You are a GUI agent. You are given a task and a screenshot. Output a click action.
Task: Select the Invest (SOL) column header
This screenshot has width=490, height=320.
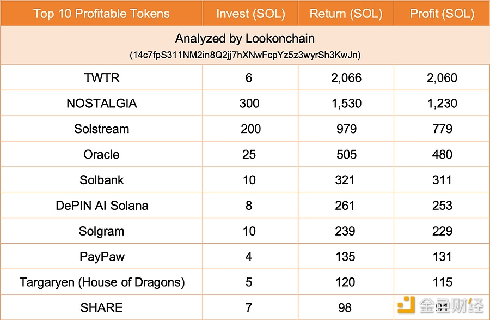tap(250, 14)
